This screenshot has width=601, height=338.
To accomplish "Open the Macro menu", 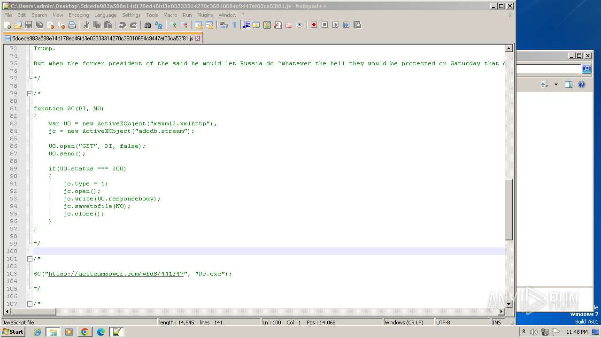I will pos(170,15).
